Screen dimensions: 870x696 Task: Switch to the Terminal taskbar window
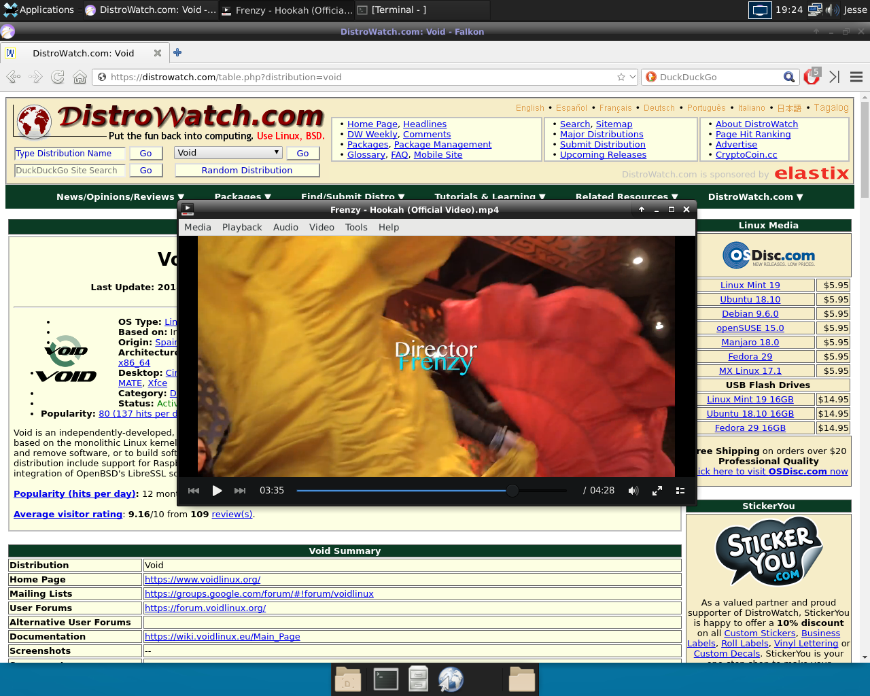(x=422, y=10)
